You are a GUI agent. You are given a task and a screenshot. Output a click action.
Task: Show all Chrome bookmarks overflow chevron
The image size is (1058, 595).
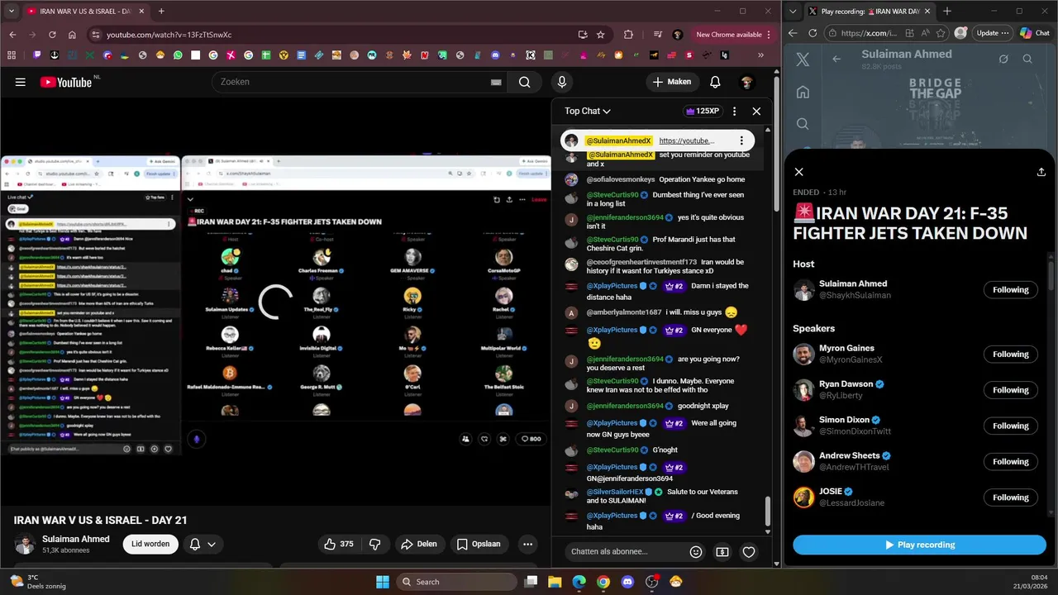click(761, 55)
